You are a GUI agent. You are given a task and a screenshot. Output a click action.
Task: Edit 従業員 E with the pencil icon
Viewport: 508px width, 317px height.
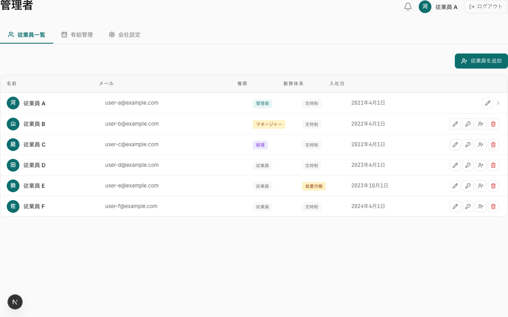(x=455, y=186)
